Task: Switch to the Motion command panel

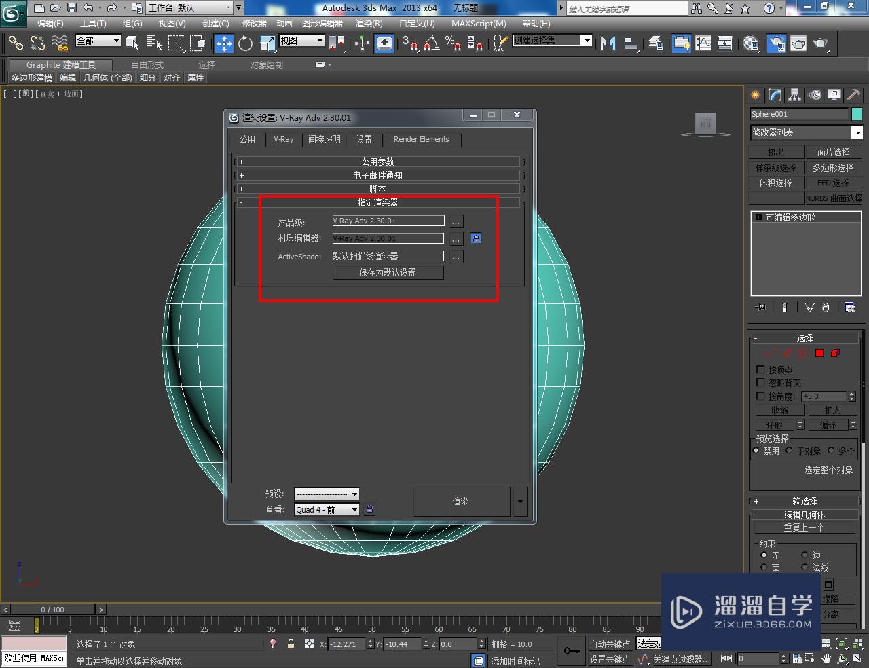Action: [x=815, y=95]
